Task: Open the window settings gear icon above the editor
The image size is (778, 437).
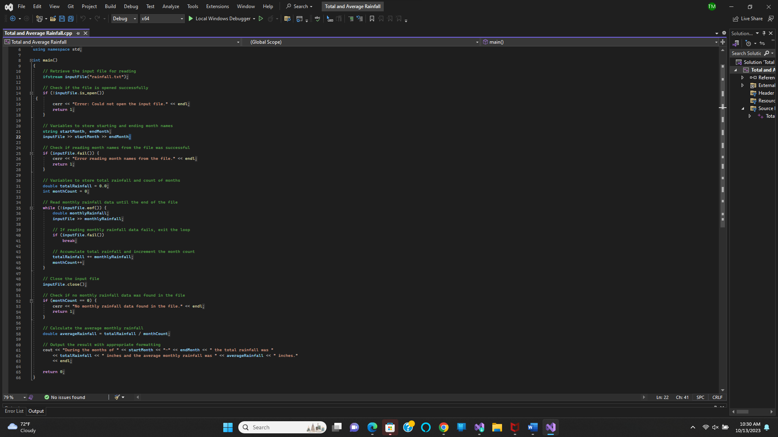Action: click(724, 33)
